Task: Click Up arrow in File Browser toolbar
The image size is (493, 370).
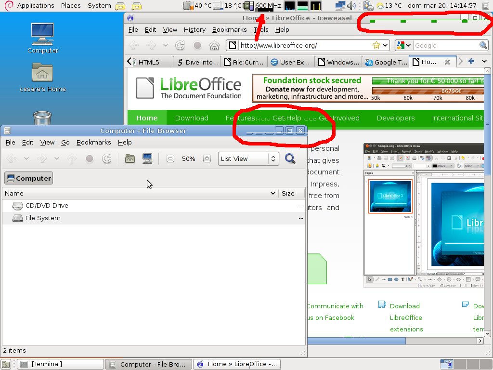Action: (72, 159)
